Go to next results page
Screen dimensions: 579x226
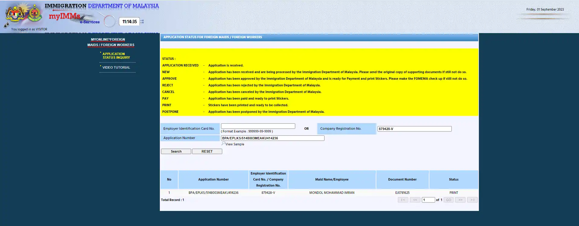tap(460, 200)
